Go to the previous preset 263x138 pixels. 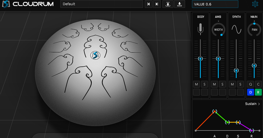148,4
